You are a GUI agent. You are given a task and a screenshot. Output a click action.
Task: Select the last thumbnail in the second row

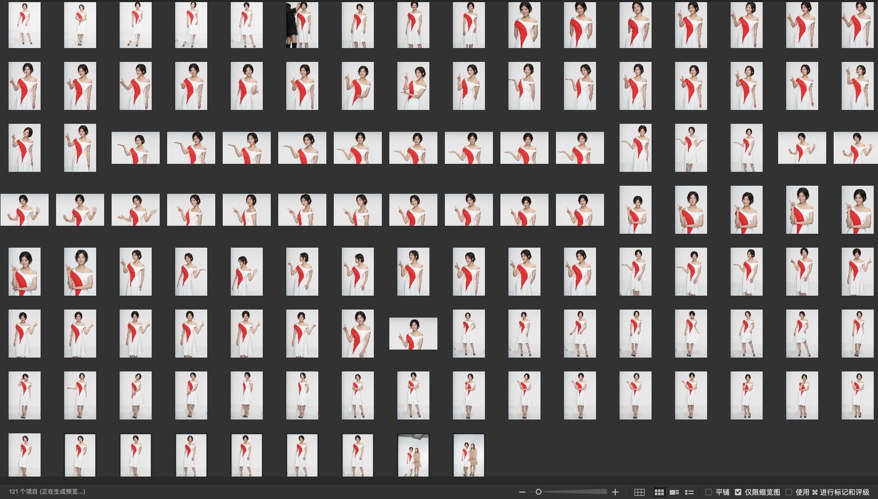[857, 86]
